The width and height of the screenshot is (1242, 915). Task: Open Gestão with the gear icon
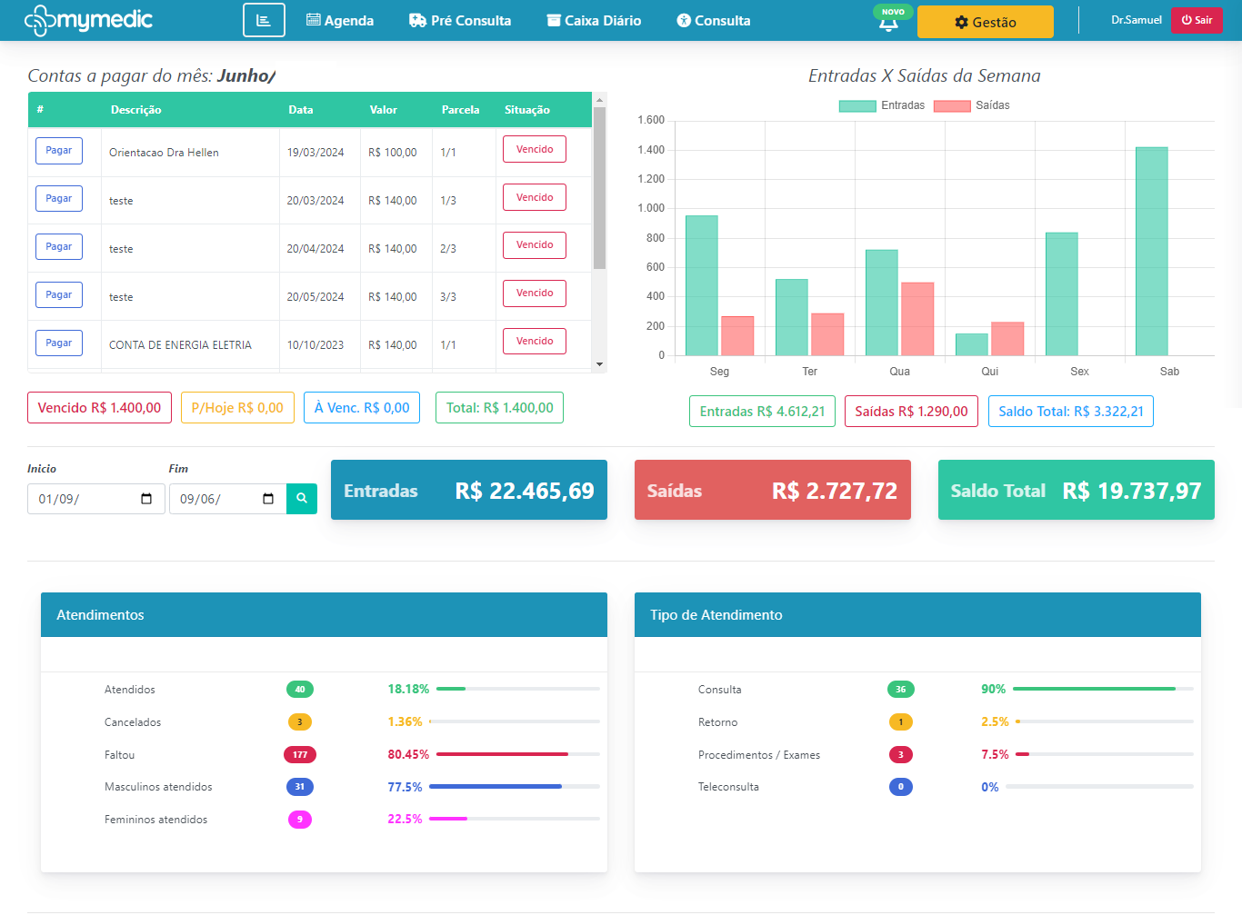[x=985, y=22]
